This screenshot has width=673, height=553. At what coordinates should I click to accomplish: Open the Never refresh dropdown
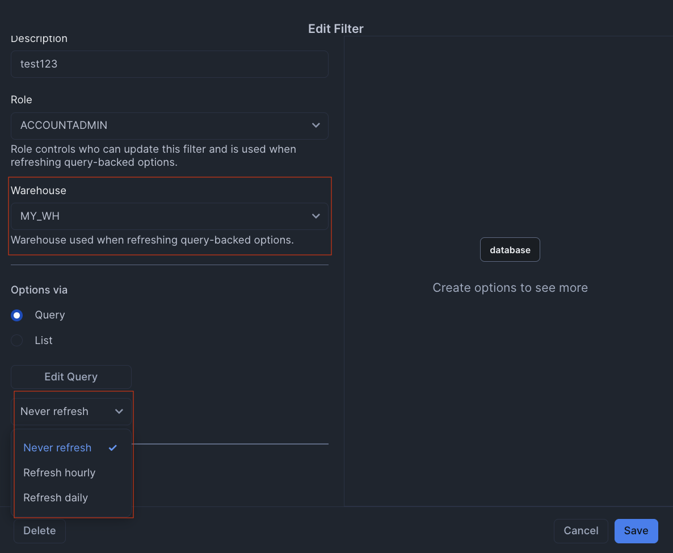73,411
